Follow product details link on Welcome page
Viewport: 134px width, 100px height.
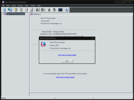pos(65,77)
